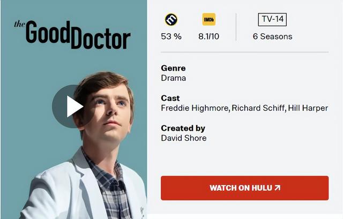Click the actor's face in the poster
Image resolution: width=343 pixels, height=219 pixels.
click(x=107, y=112)
